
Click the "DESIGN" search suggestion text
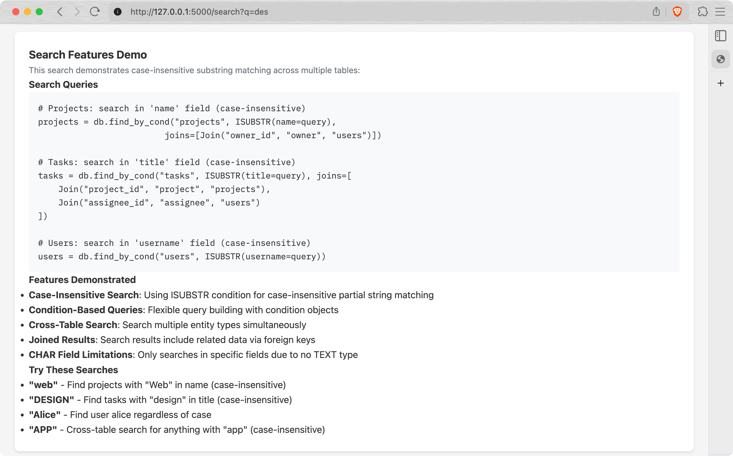[x=52, y=400]
